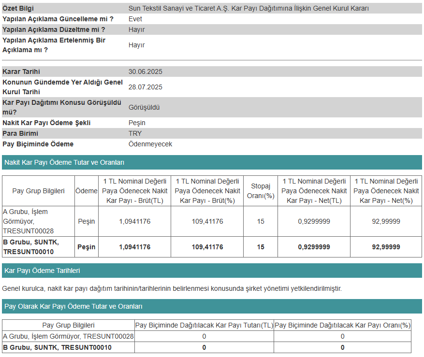Click 0,9299999 in the A Grubu row
424x357 pixels.
point(314,221)
